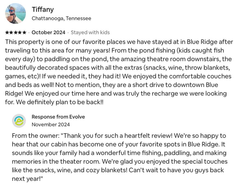
Task: Select the third rating star
Action: (x=16, y=33)
